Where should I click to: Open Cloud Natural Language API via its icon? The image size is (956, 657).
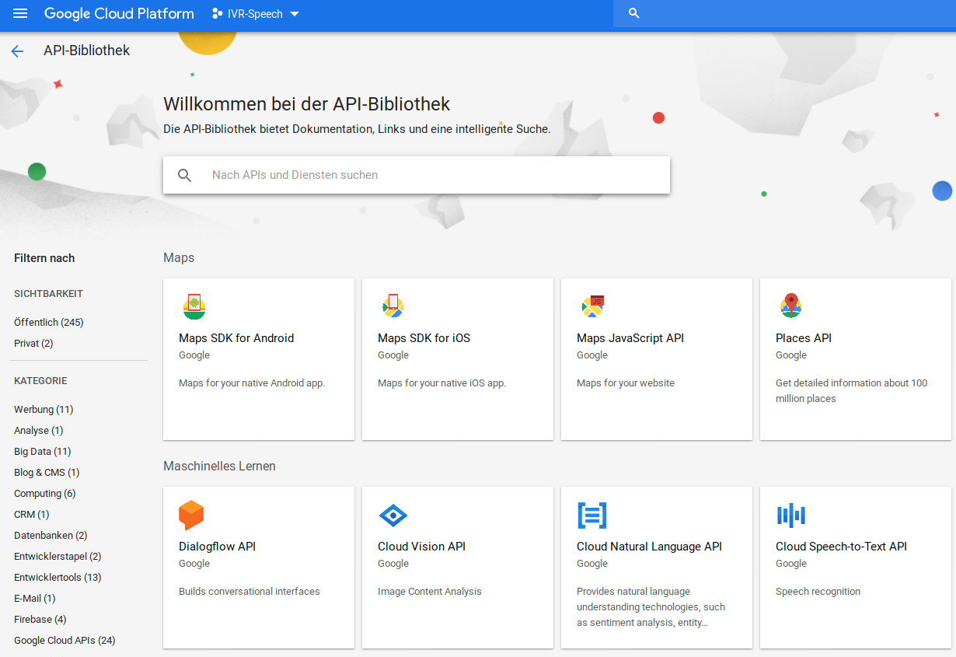(x=591, y=515)
